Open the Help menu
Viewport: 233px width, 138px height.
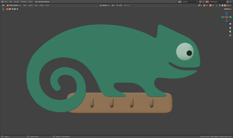point(30,2)
